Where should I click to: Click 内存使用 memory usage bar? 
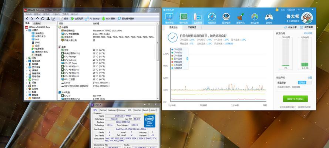(305, 53)
